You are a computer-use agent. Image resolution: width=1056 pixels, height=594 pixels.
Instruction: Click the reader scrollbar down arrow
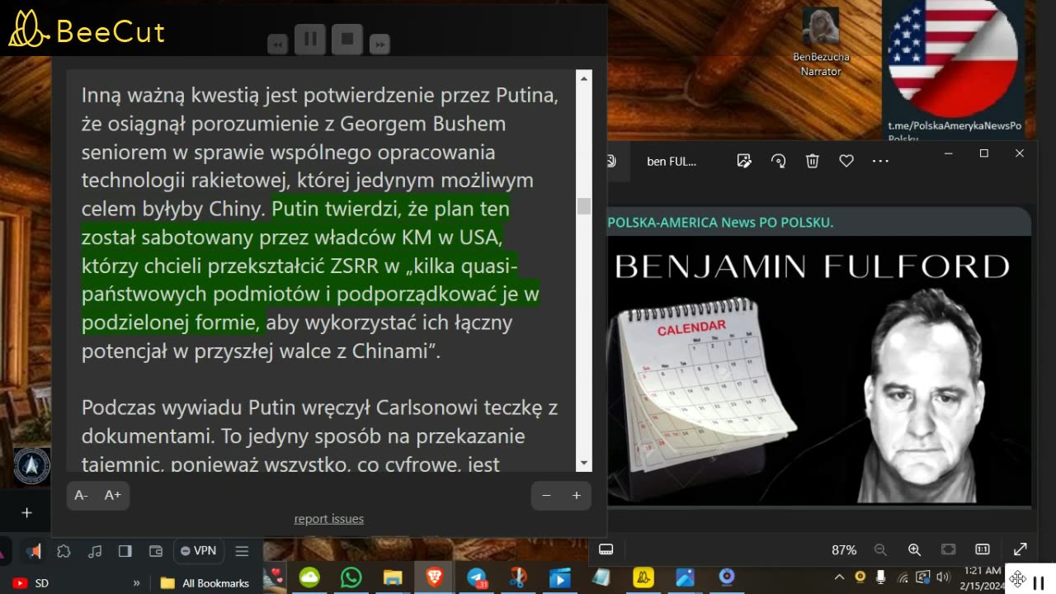[x=584, y=464]
